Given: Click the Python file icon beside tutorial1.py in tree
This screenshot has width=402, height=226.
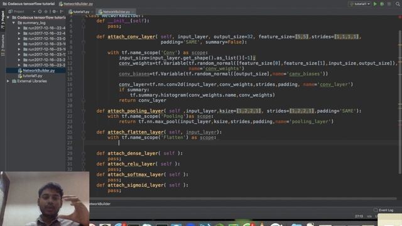Looking at the screenshot, I should (x=19, y=76).
